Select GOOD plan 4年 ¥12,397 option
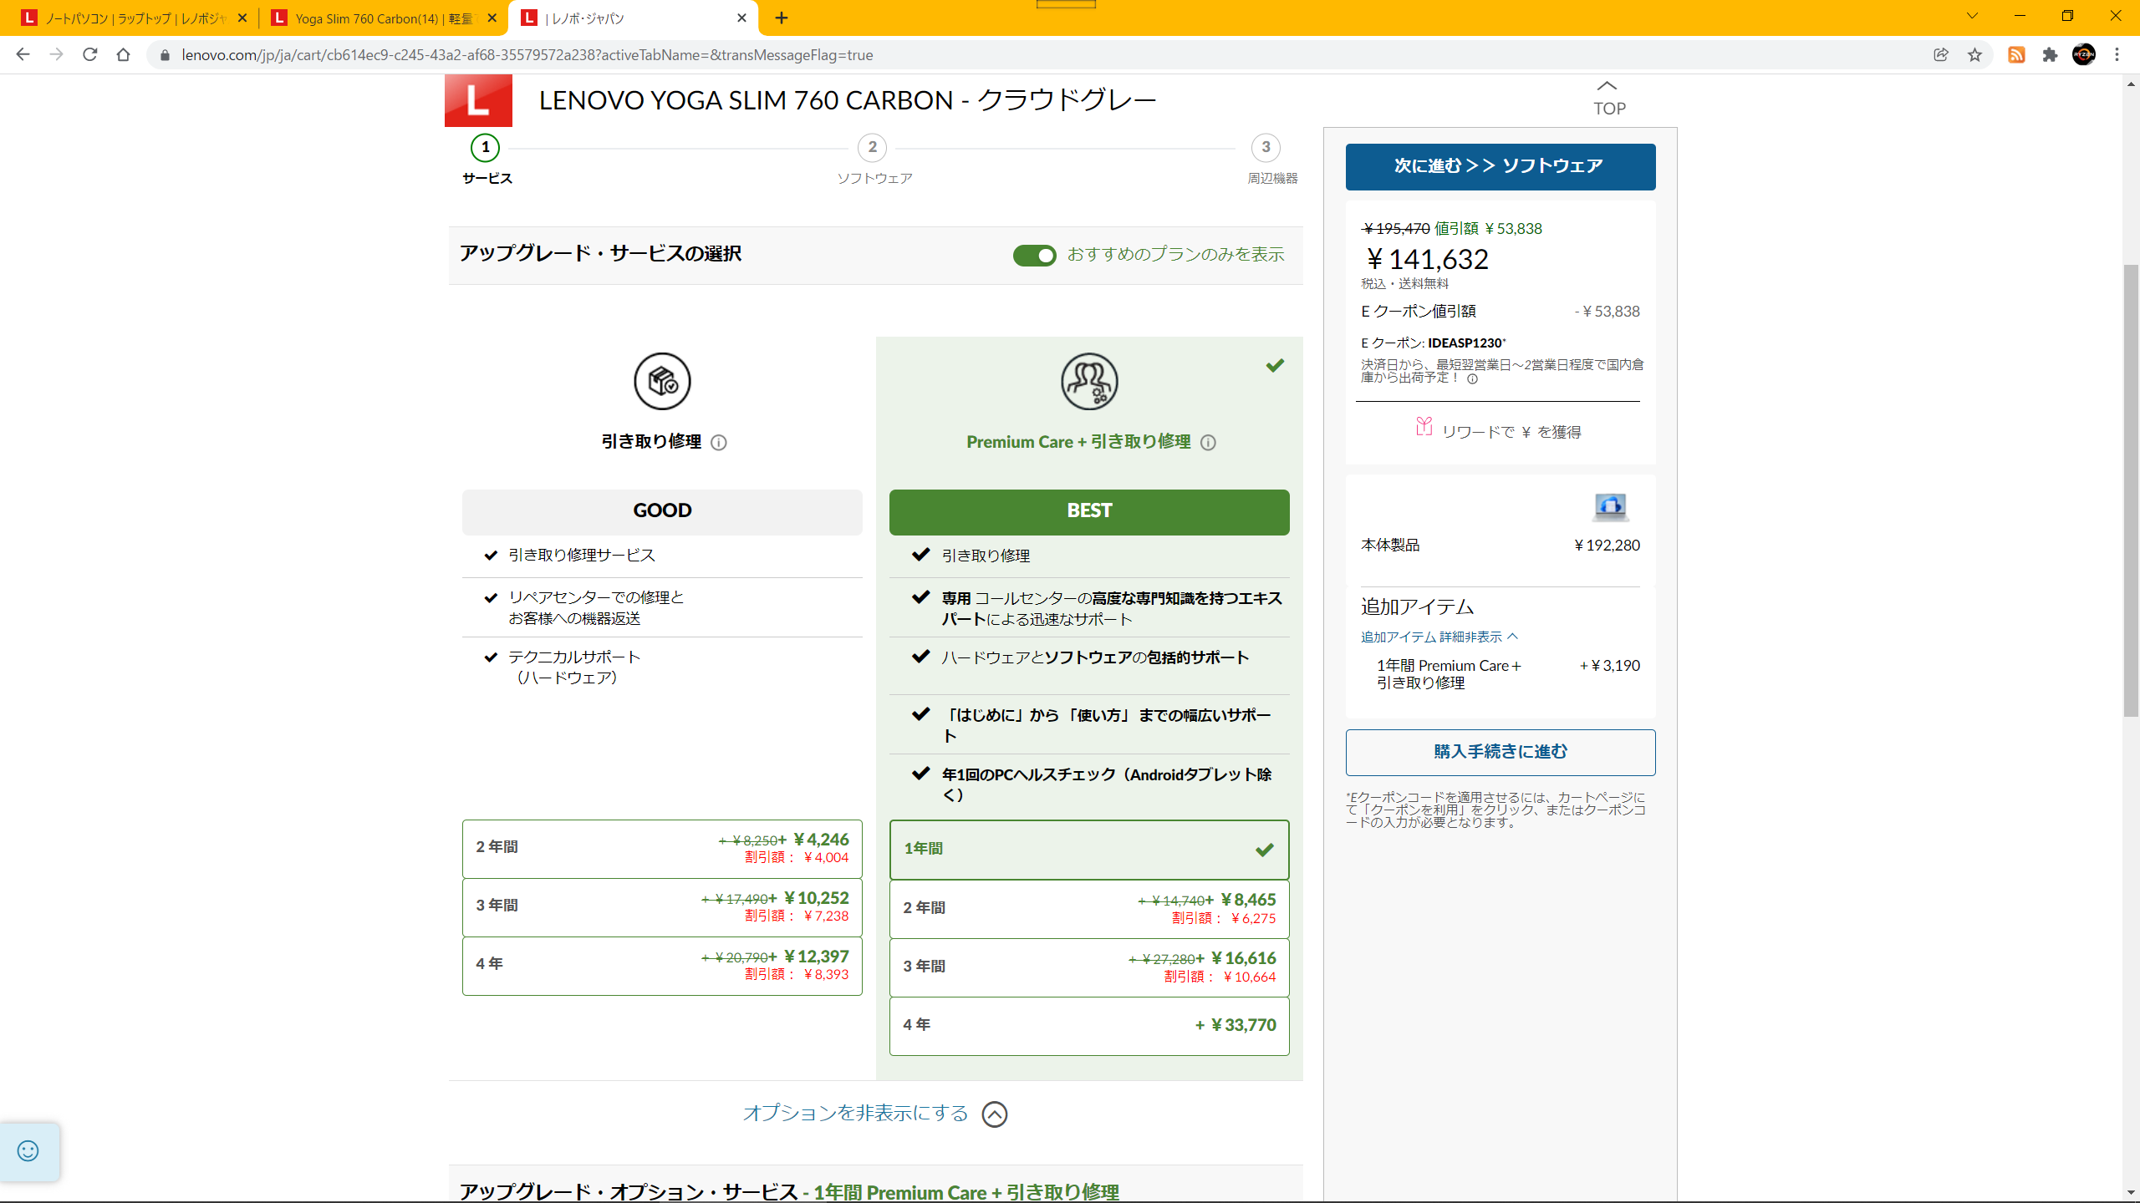Screen dimensions: 2140x1203 click(662, 966)
